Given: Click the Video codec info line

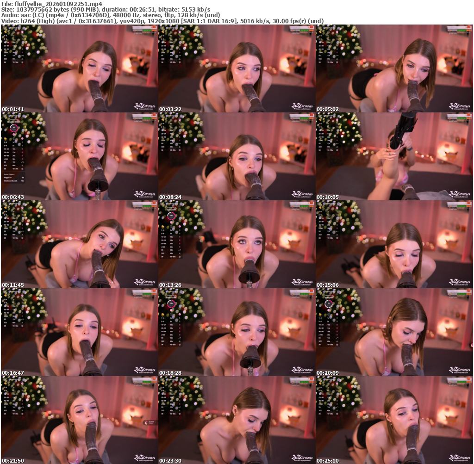Looking at the screenshot, I should click(162, 21).
